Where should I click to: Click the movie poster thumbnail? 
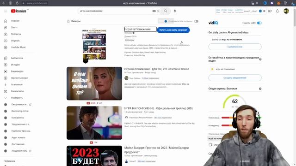click(94, 46)
